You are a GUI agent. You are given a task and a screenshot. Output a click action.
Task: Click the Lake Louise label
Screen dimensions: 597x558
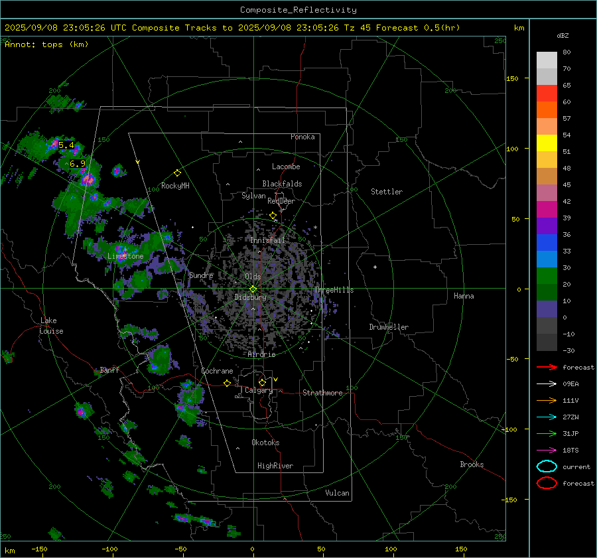(51, 326)
